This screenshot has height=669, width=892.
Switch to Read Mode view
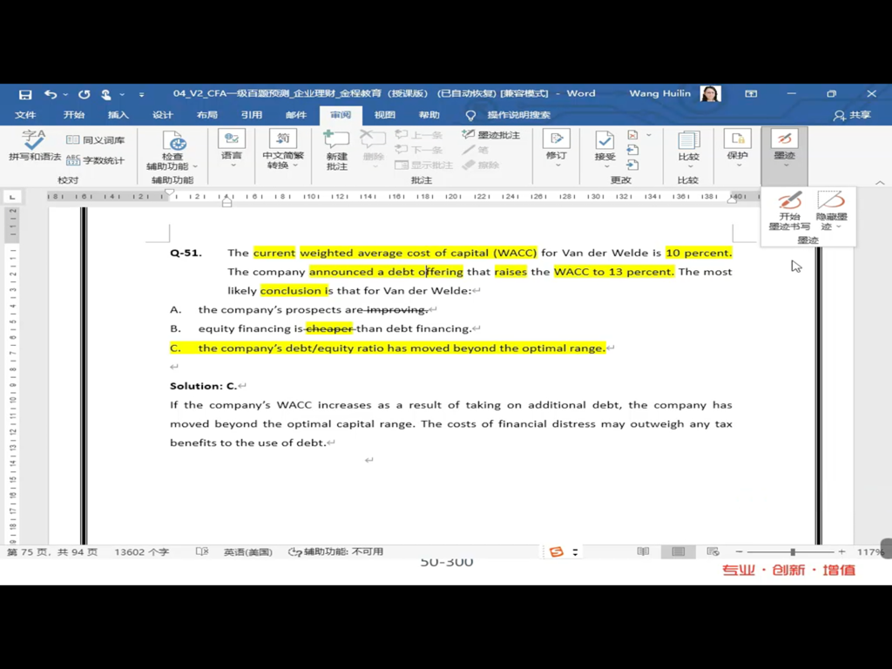pos(644,551)
